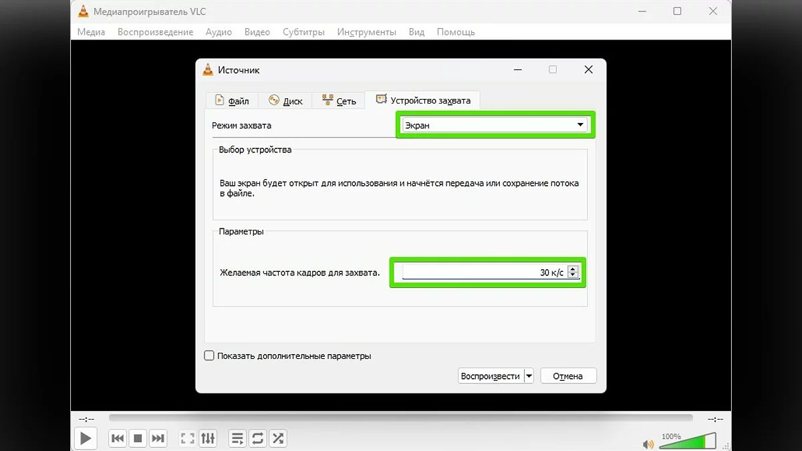Stop playback with the square button
This screenshot has height=451, width=802.
click(138, 438)
